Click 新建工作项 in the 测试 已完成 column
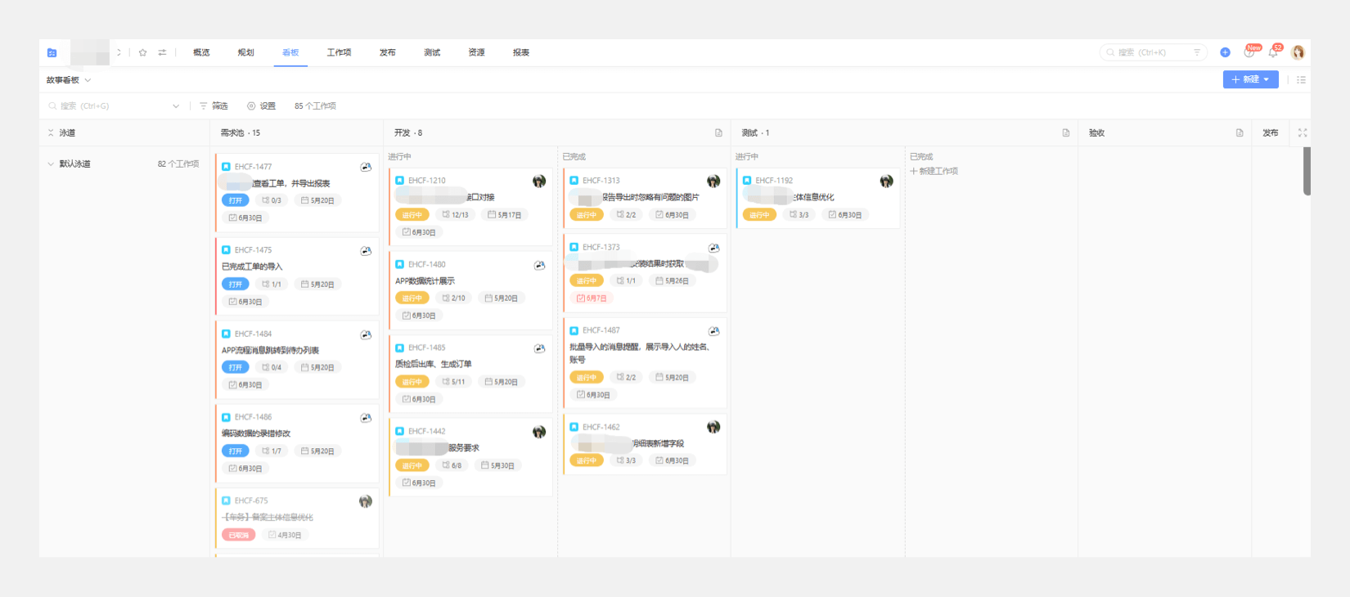This screenshot has height=597, width=1350. [x=934, y=172]
